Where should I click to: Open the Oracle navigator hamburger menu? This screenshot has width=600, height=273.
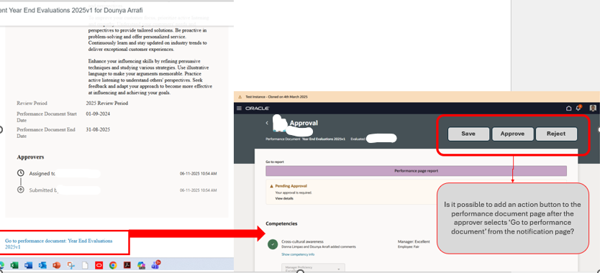pyautogui.click(x=239, y=108)
